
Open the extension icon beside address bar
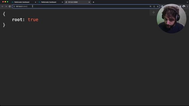coord(162,6)
